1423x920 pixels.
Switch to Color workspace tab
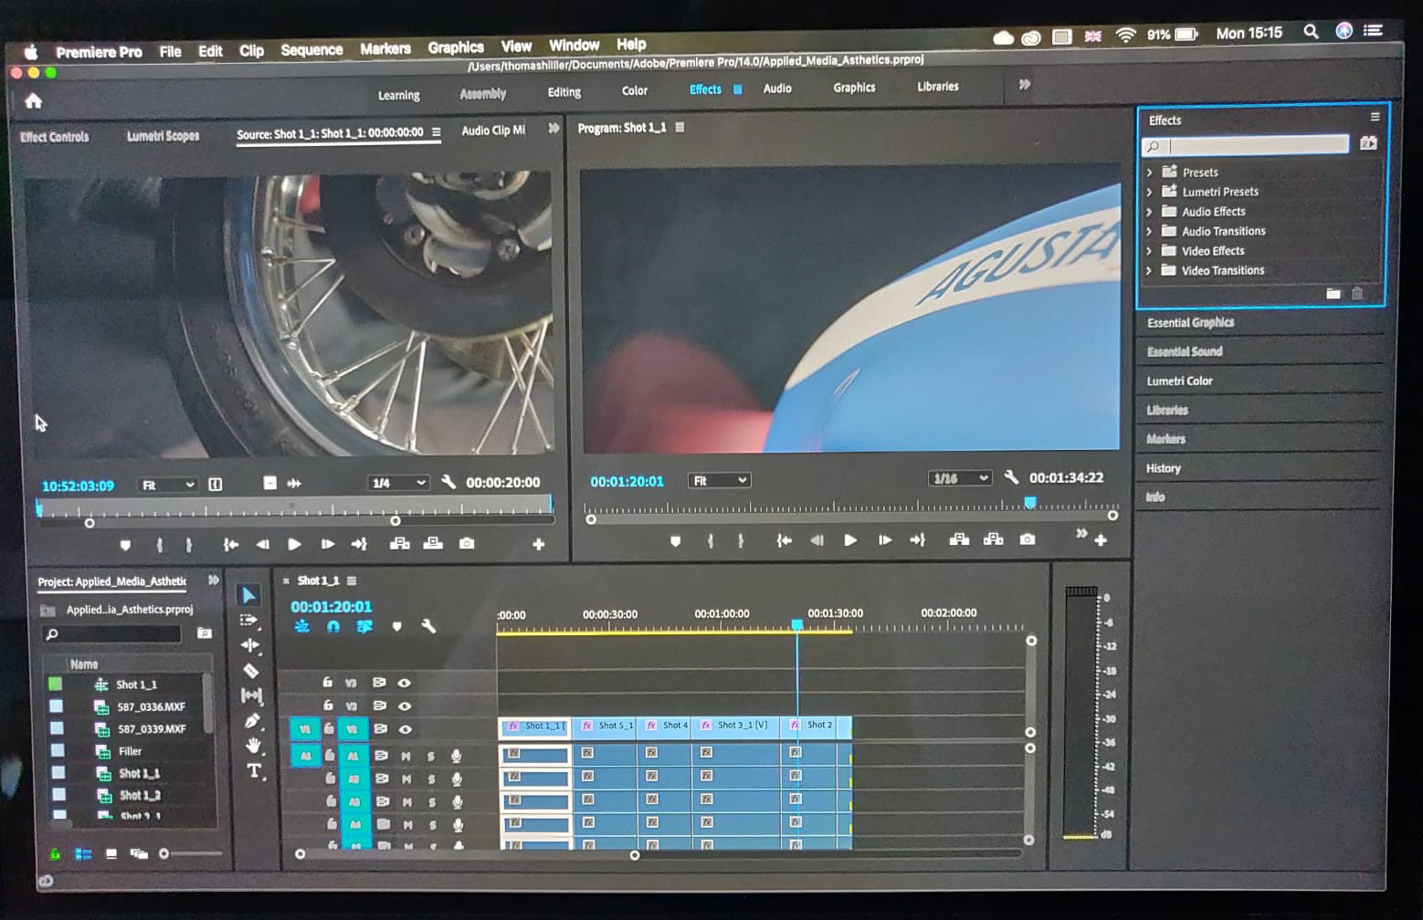coord(635,90)
